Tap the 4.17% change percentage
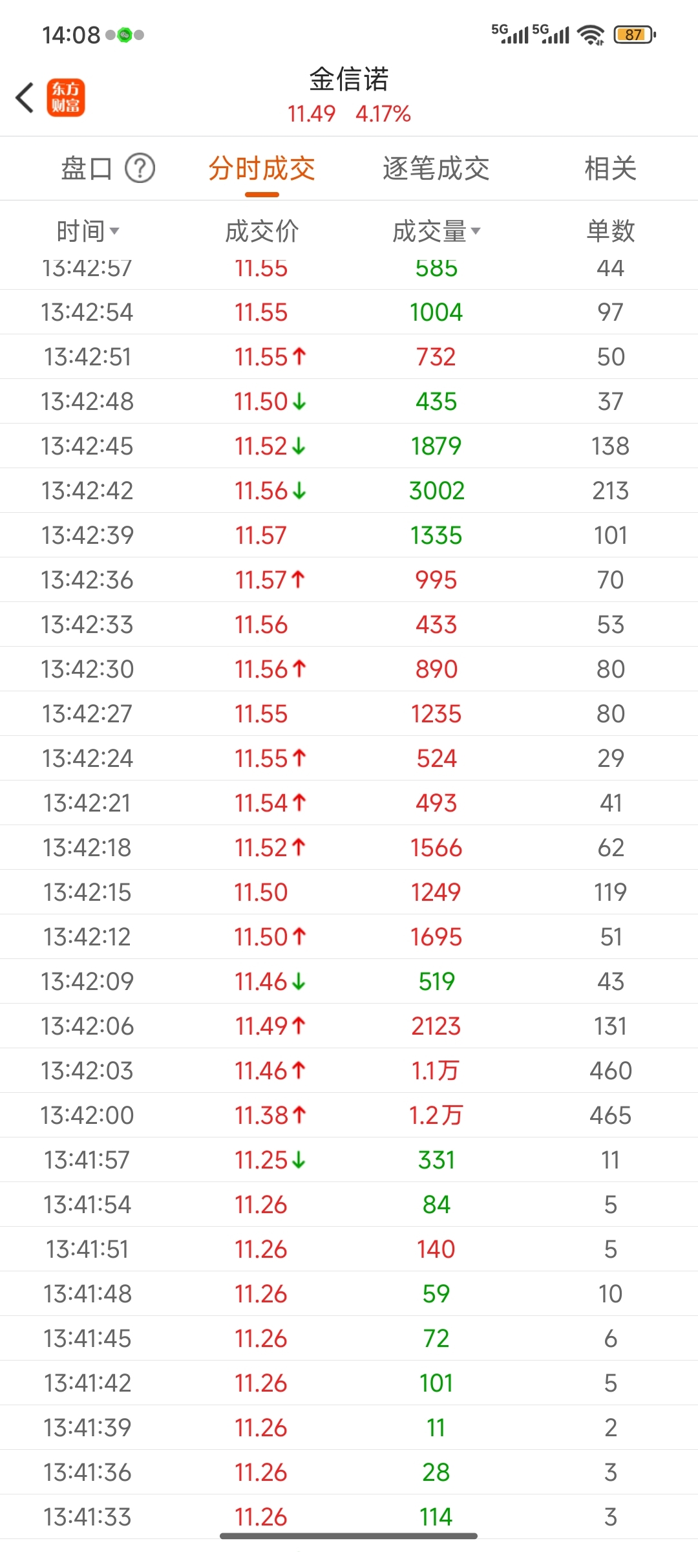This screenshot has height=1552, width=698. click(383, 114)
